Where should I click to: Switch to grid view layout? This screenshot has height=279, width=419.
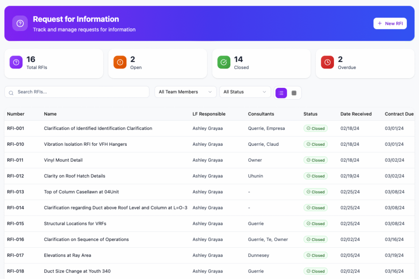point(294,93)
